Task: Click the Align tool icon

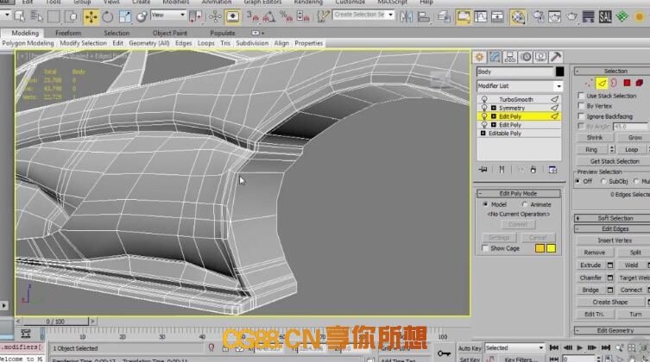Action: tap(423, 16)
